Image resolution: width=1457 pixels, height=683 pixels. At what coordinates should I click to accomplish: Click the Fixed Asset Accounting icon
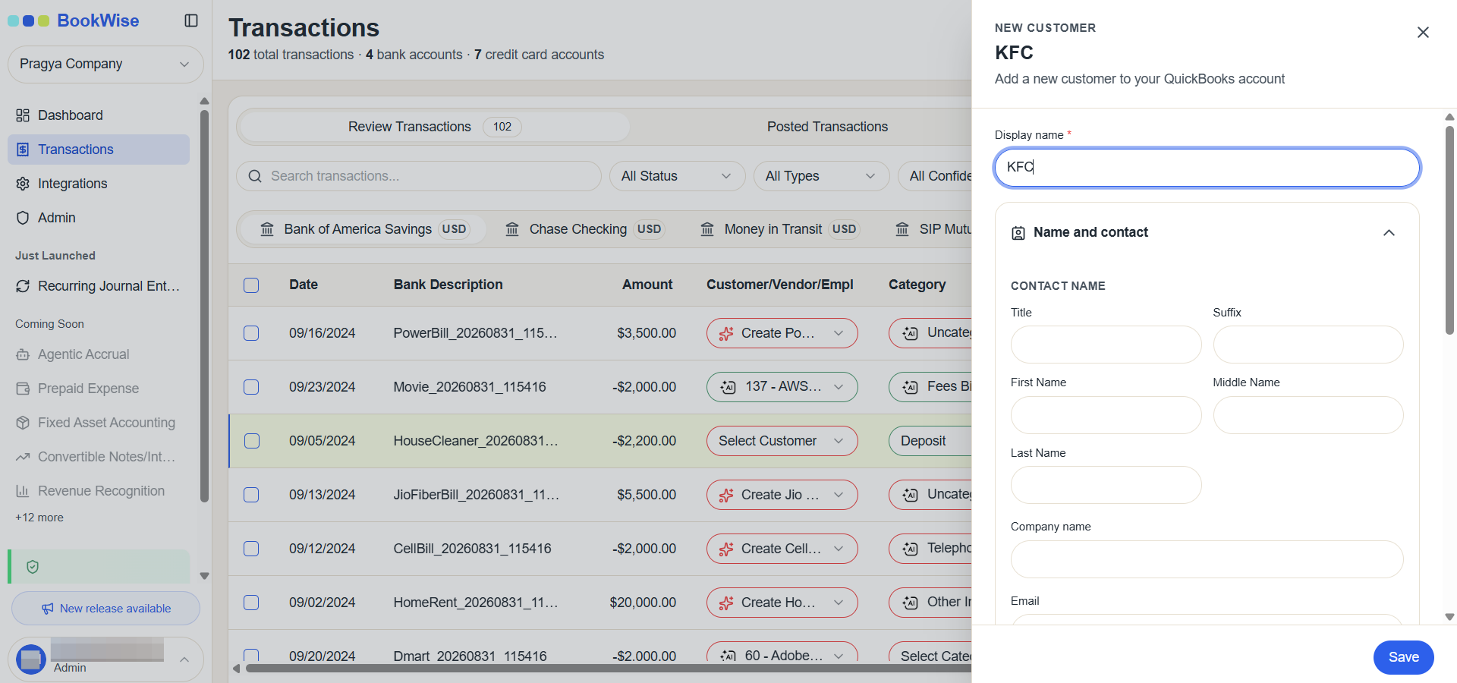tap(23, 423)
